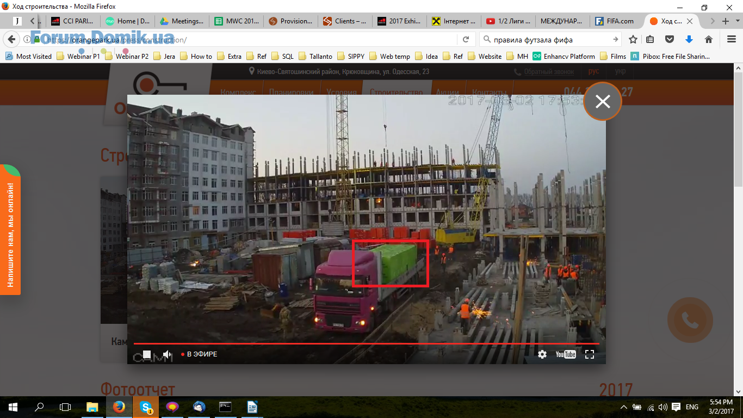Viewport: 743px width, 418px height.
Task: Switch to the 'Home | D...' tab
Action: coord(127,21)
